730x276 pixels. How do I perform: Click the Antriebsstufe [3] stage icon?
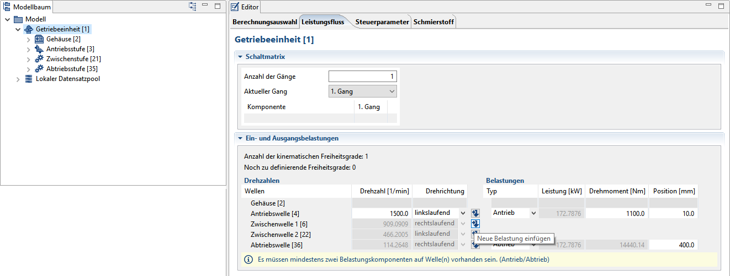coord(39,49)
